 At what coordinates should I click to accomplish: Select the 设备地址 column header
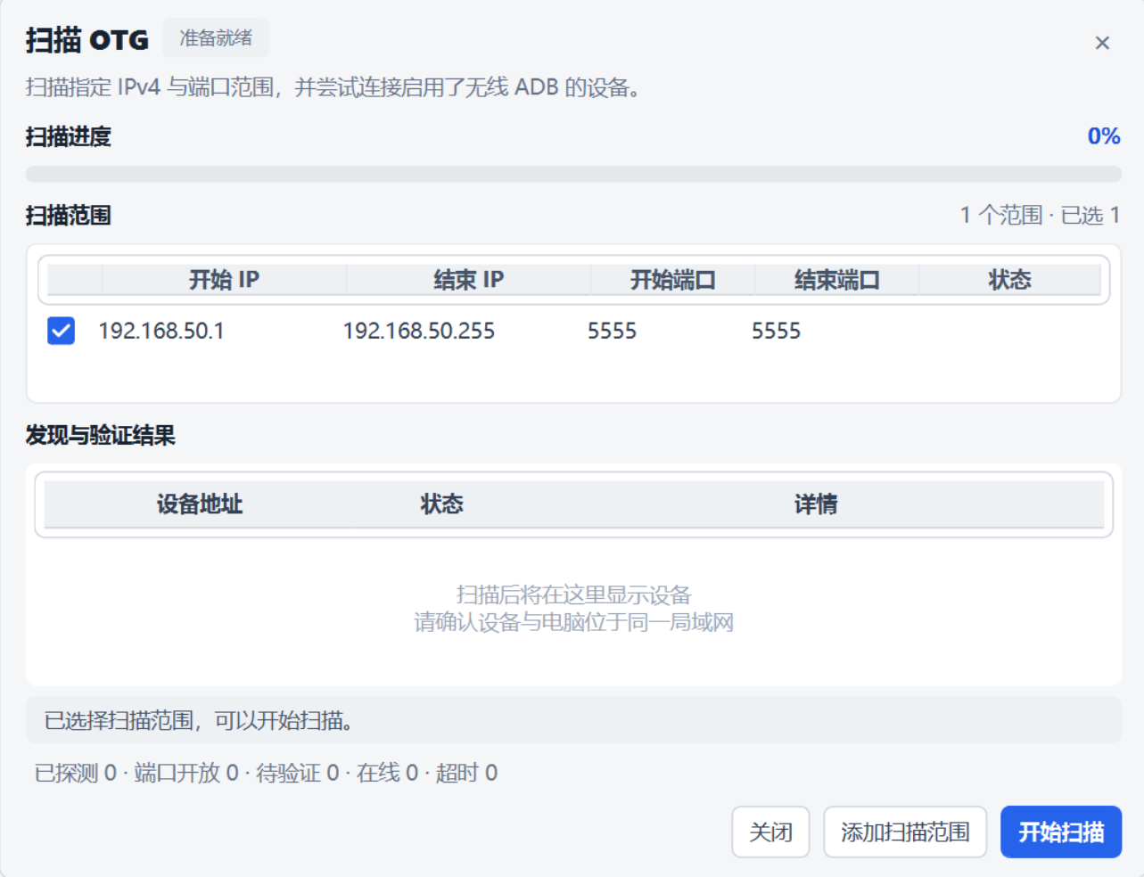pyautogui.click(x=200, y=504)
